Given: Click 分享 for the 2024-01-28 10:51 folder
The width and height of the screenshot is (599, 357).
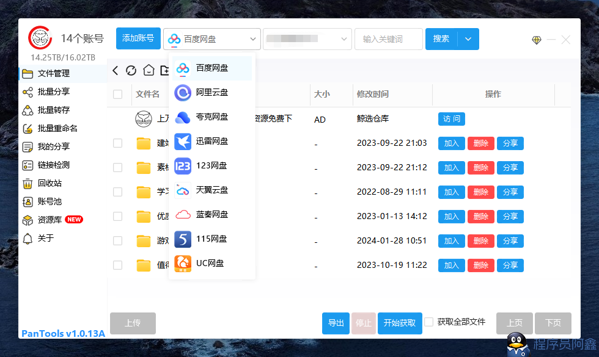Looking at the screenshot, I should pos(510,241).
